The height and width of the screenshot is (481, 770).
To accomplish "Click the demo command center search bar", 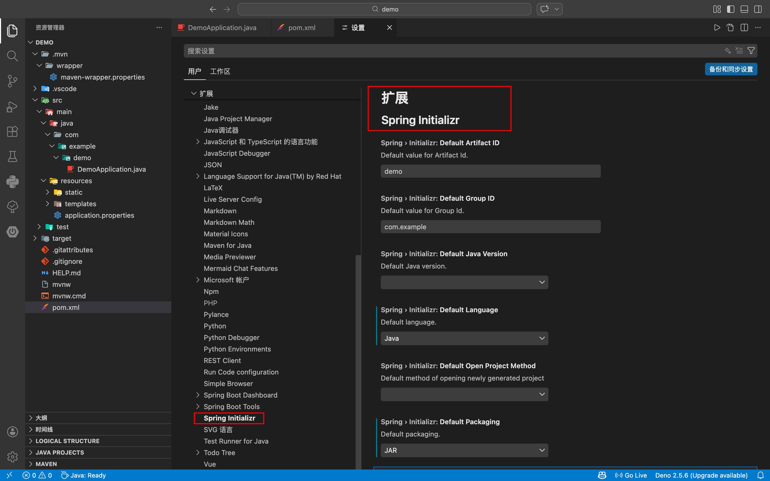I will point(384,9).
